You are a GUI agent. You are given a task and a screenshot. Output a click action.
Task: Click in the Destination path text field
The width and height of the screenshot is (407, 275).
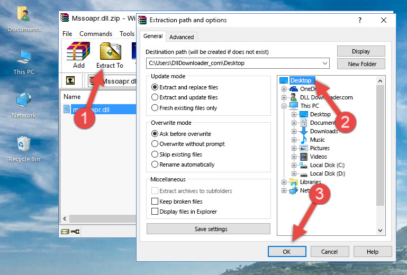pos(233,63)
